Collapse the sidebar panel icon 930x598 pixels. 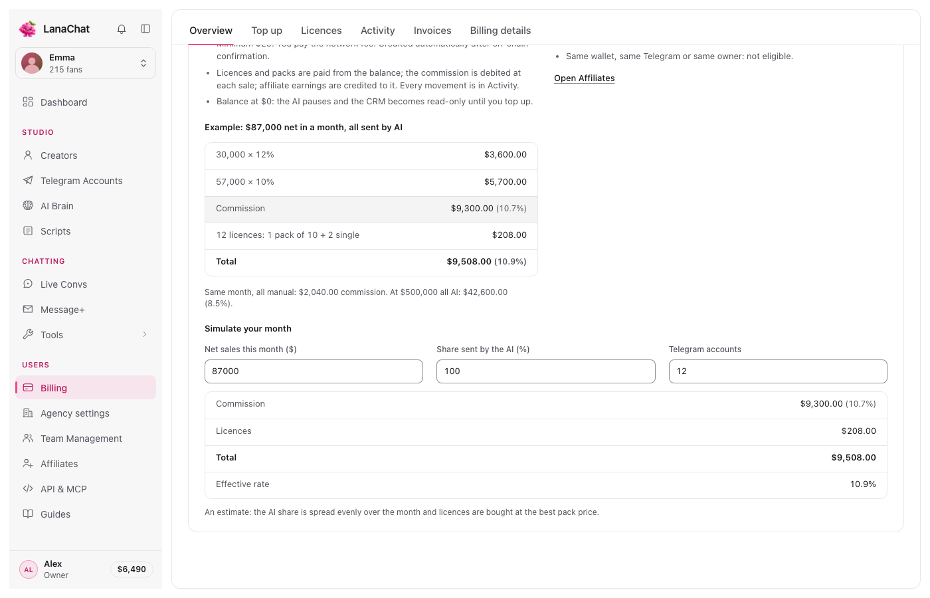point(145,29)
